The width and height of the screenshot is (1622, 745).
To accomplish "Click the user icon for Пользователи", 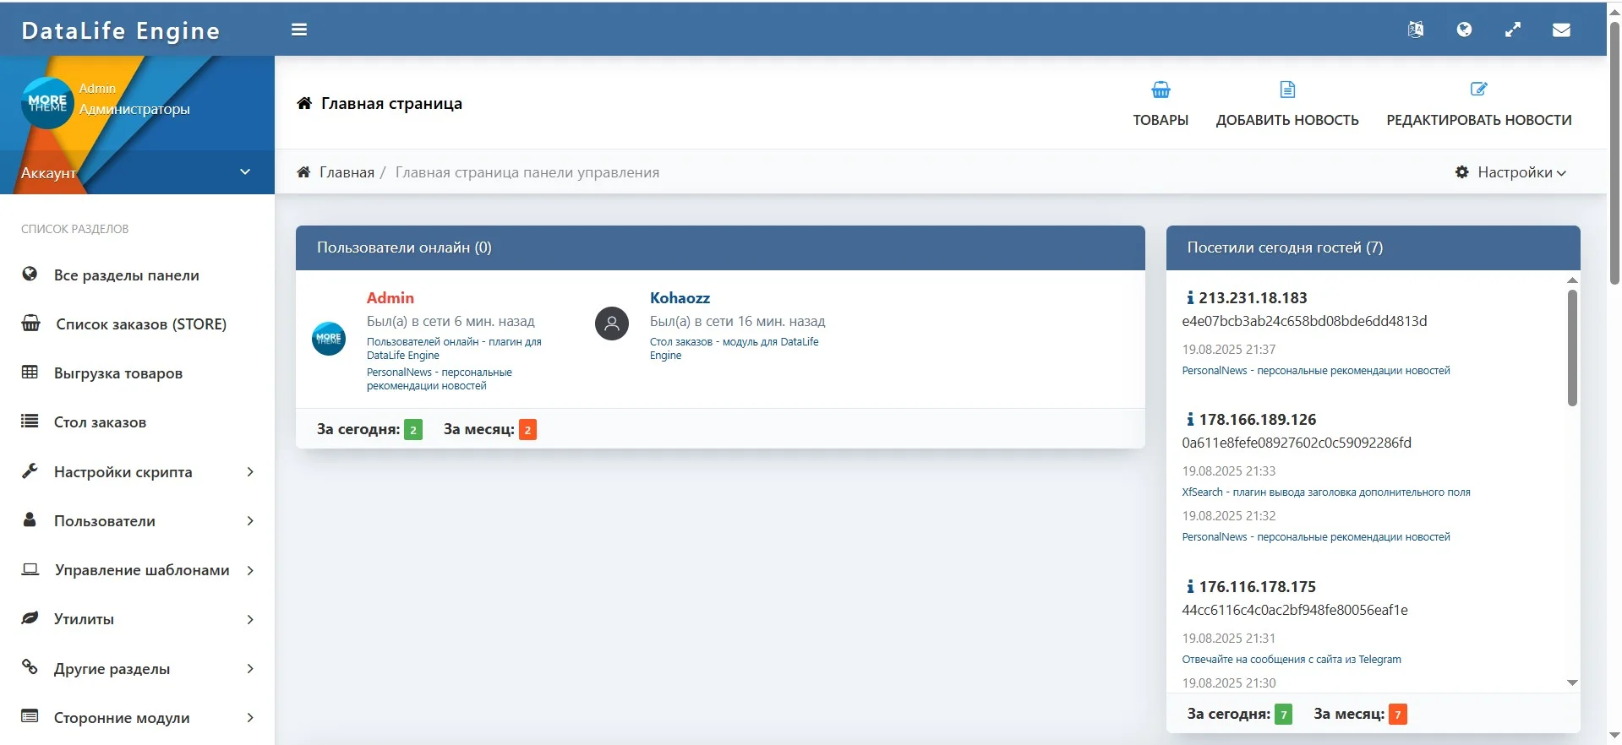I will (x=30, y=519).
